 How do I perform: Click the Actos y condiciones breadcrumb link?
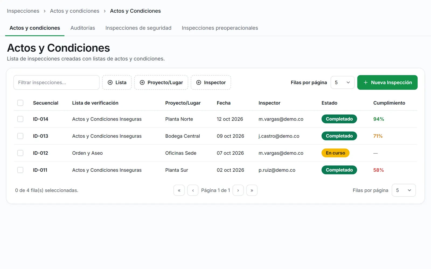point(75,11)
